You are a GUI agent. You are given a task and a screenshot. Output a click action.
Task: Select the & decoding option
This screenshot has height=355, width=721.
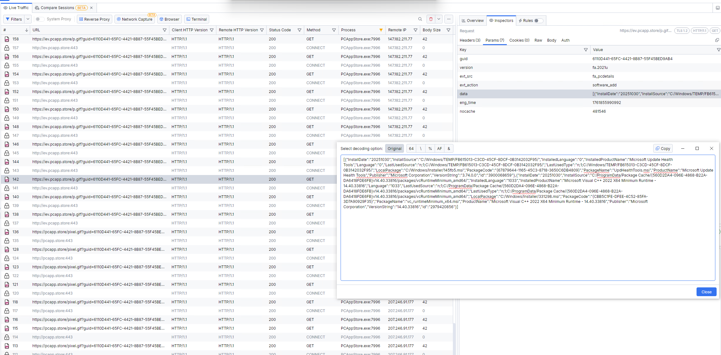click(x=449, y=149)
